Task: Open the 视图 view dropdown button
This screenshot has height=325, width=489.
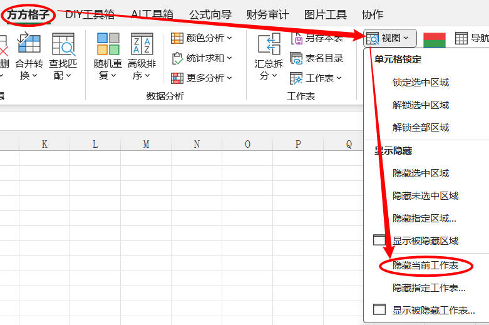Action: [390, 38]
